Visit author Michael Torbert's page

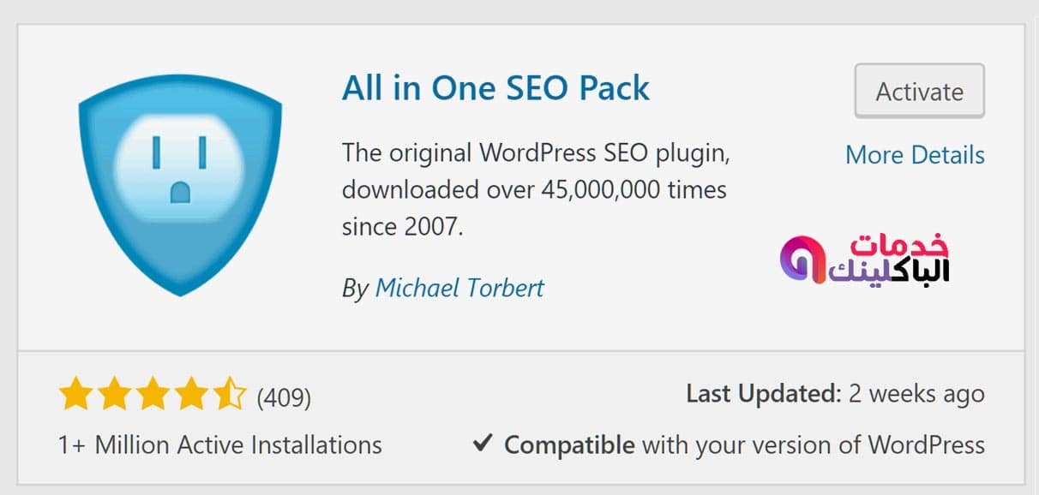pos(459,288)
